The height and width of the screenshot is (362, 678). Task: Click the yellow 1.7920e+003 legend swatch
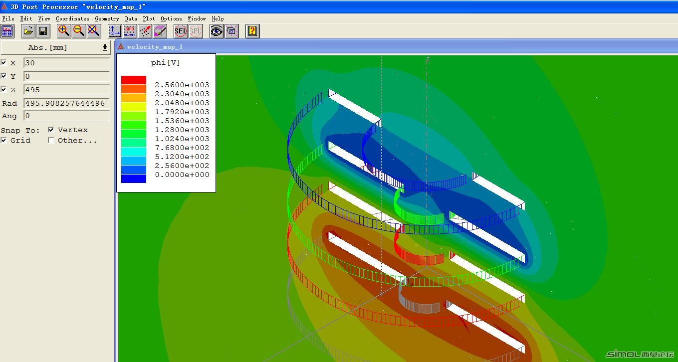134,107
